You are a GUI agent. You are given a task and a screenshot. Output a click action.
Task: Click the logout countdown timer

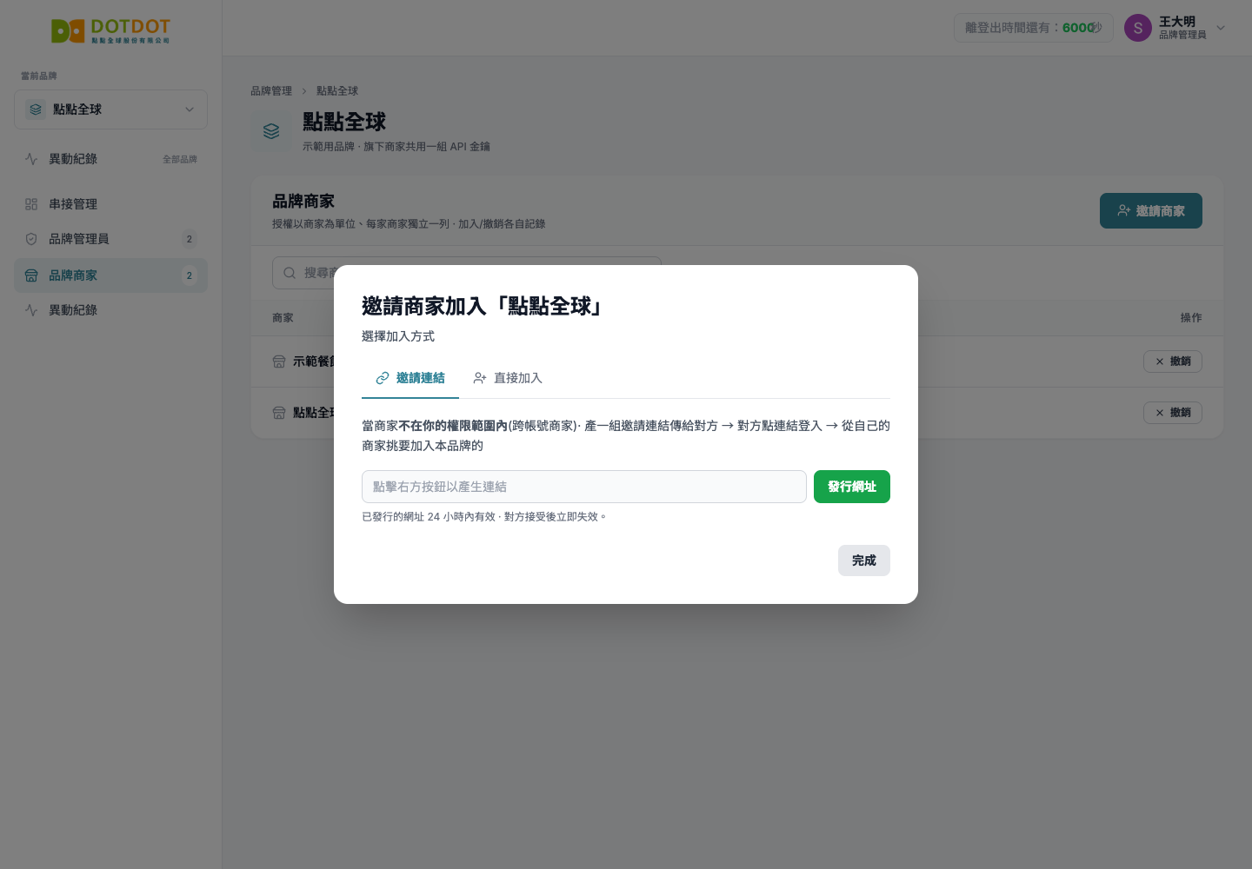(1034, 28)
